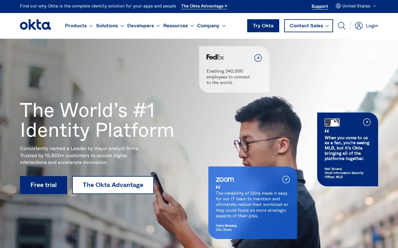The image size is (398, 248).
Task: Open the United States region dropdown
Action: point(356,6)
